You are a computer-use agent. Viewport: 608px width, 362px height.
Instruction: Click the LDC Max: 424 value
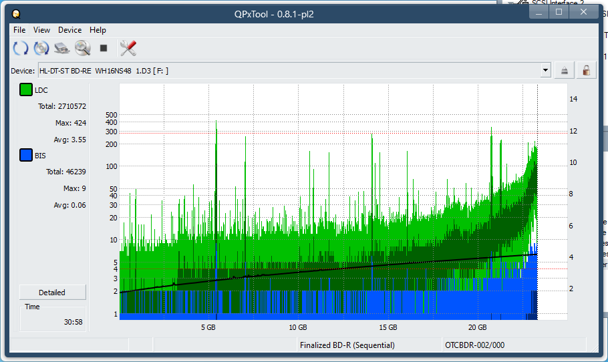[x=71, y=123]
